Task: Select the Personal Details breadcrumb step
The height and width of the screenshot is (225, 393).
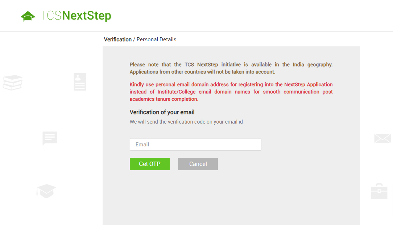Action: pos(156,39)
